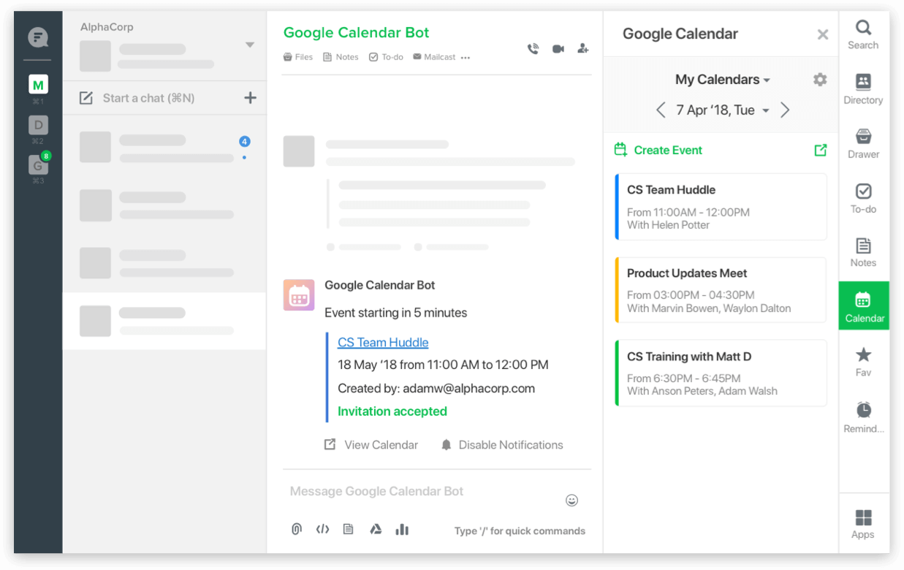The width and height of the screenshot is (904, 570).
Task: Open Notes from the right sidebar
Action: point(863,253)
